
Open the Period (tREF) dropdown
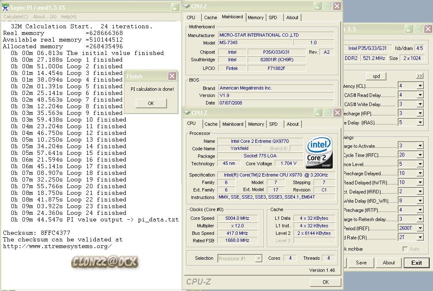click(420, 228)
